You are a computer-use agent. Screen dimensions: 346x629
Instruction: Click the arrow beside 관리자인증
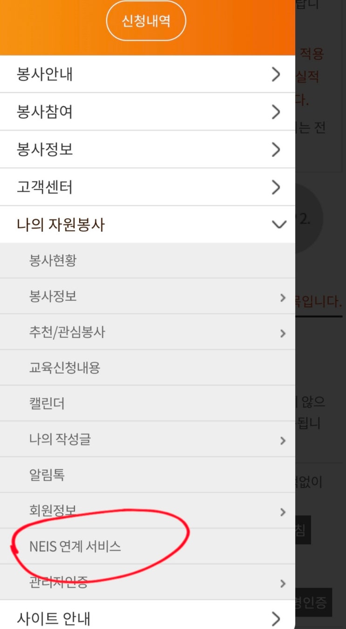[283, 583]
